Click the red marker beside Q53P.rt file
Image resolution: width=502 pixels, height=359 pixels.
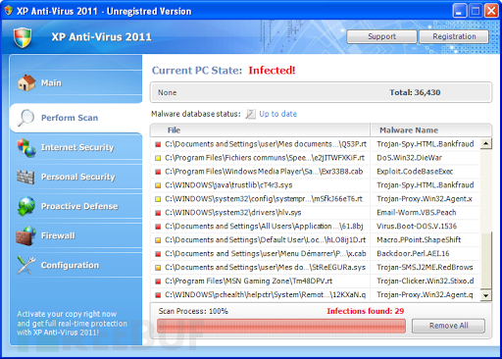[158, 144]
